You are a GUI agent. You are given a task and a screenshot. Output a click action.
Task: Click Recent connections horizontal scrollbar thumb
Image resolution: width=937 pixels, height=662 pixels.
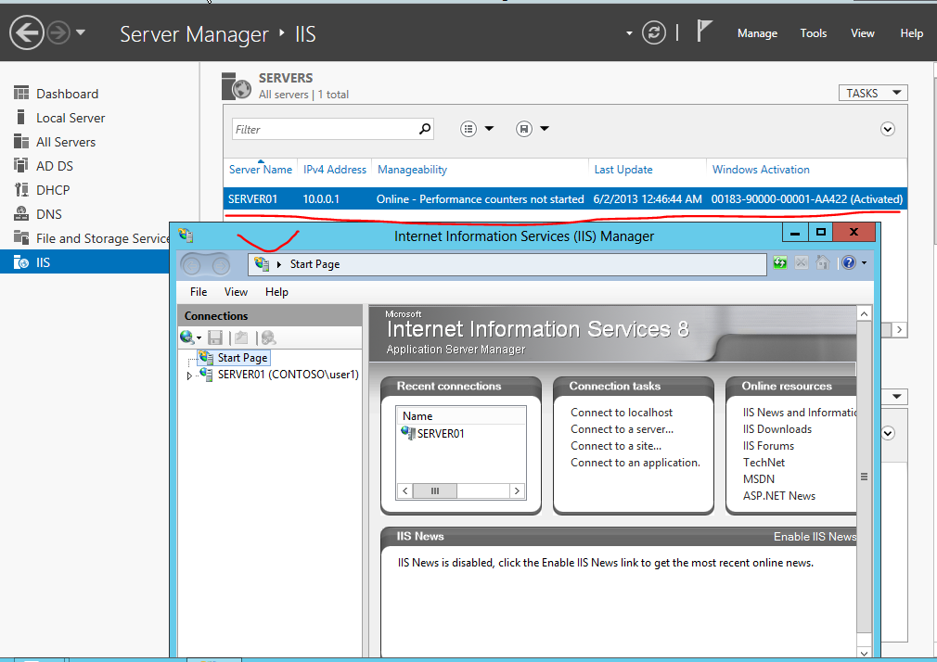(x=435, y=491)
